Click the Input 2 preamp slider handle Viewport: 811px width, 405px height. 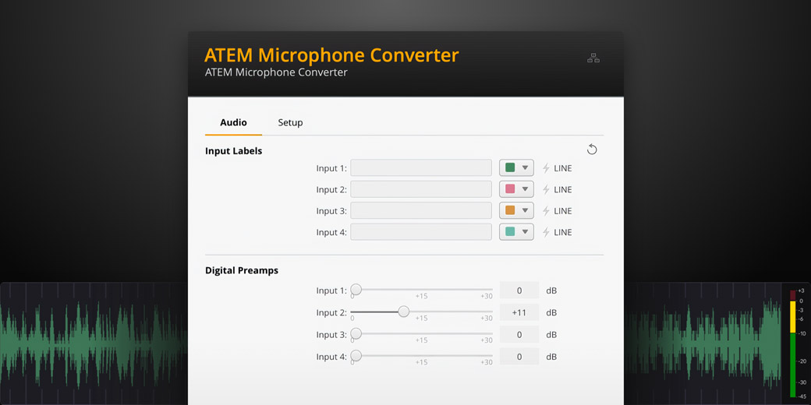(403, 312)
